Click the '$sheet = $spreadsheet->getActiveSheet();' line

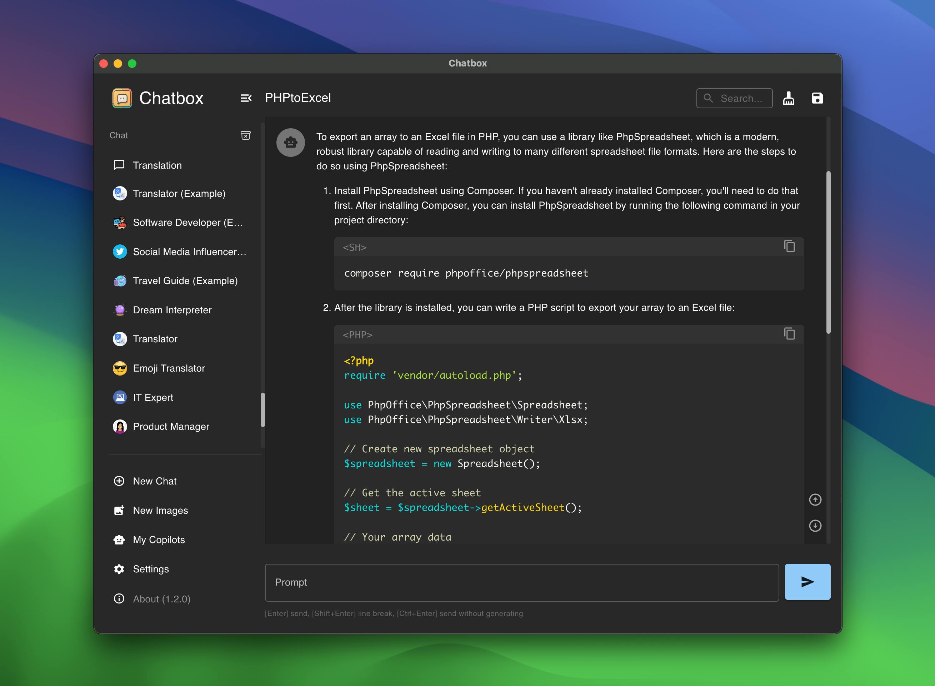463,507
